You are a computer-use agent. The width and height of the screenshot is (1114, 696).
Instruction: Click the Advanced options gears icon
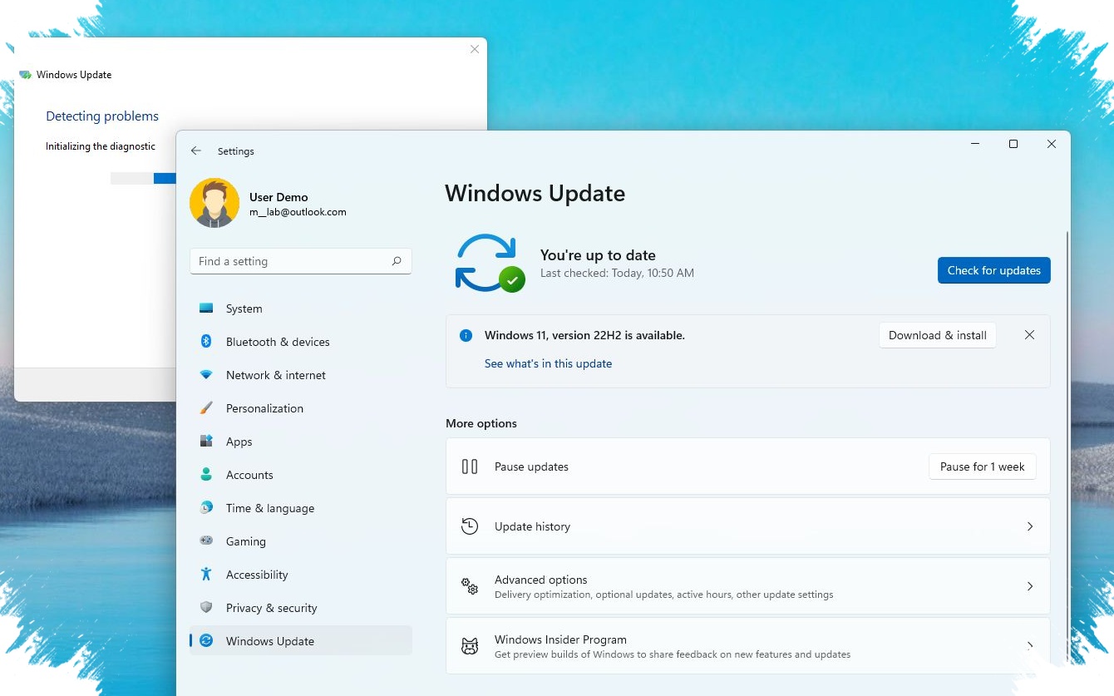click(x=470, y=586)
